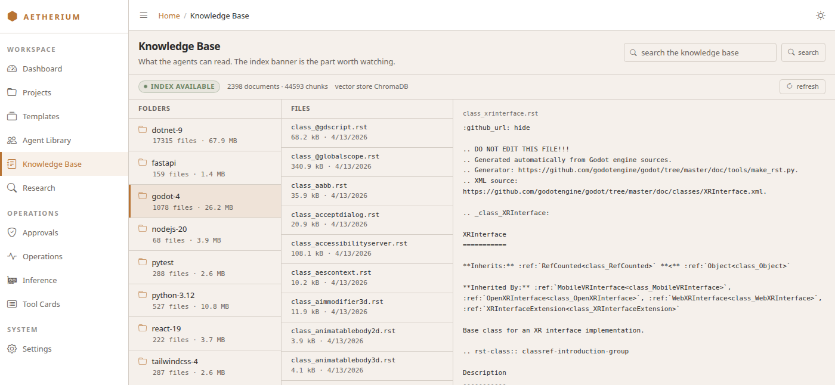Open the Operations page link
The image size is (835, 385).
64,256
